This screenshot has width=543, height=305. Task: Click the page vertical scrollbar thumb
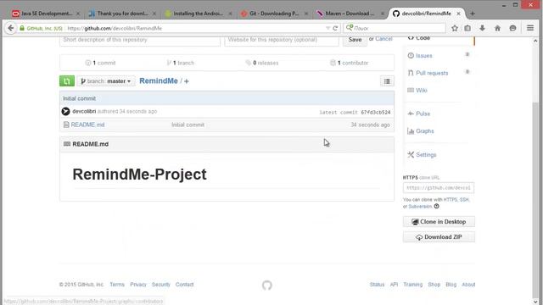point(535,199)
